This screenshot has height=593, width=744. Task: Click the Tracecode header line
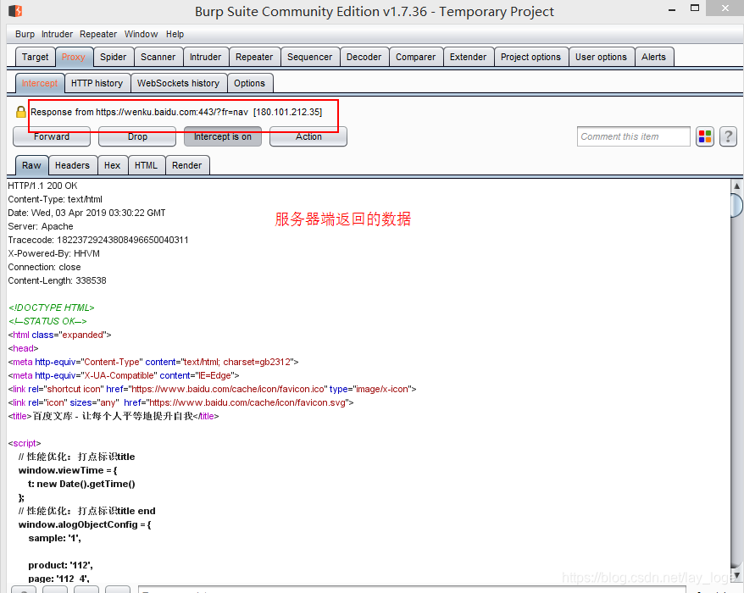click(98, 240)
